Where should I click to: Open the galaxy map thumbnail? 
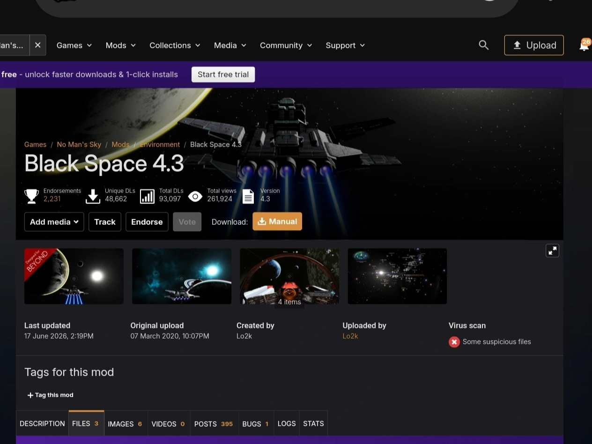pos(397,276)
